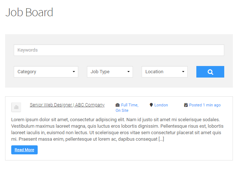
Task: Click the Job Type dropdown arrow
Action: [129, 72]
